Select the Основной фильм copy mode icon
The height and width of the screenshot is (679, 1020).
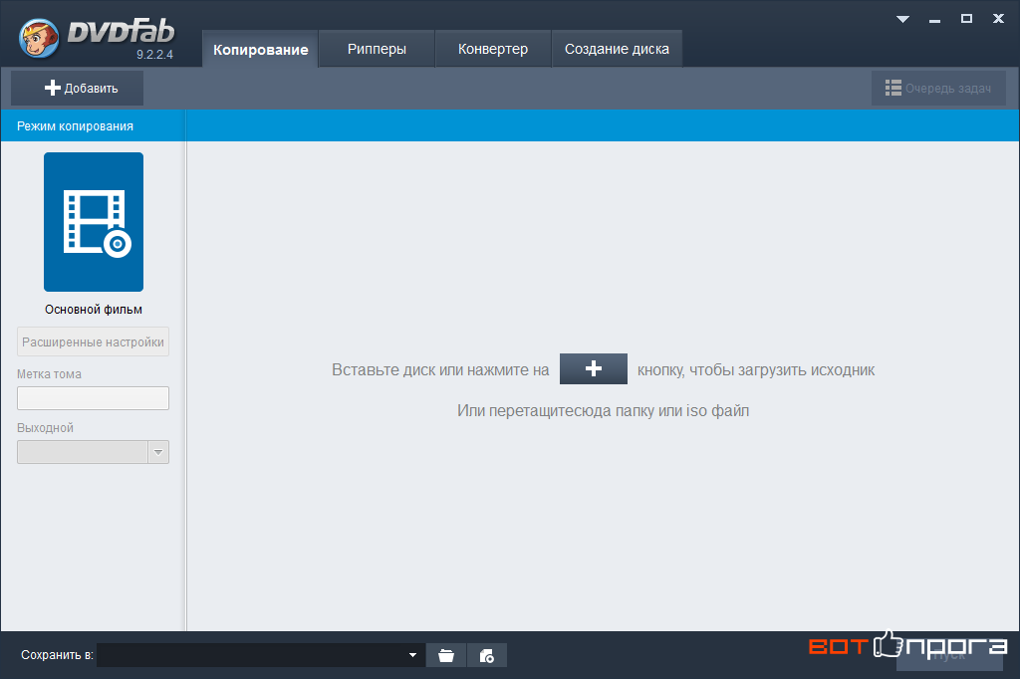pos(94,222)
